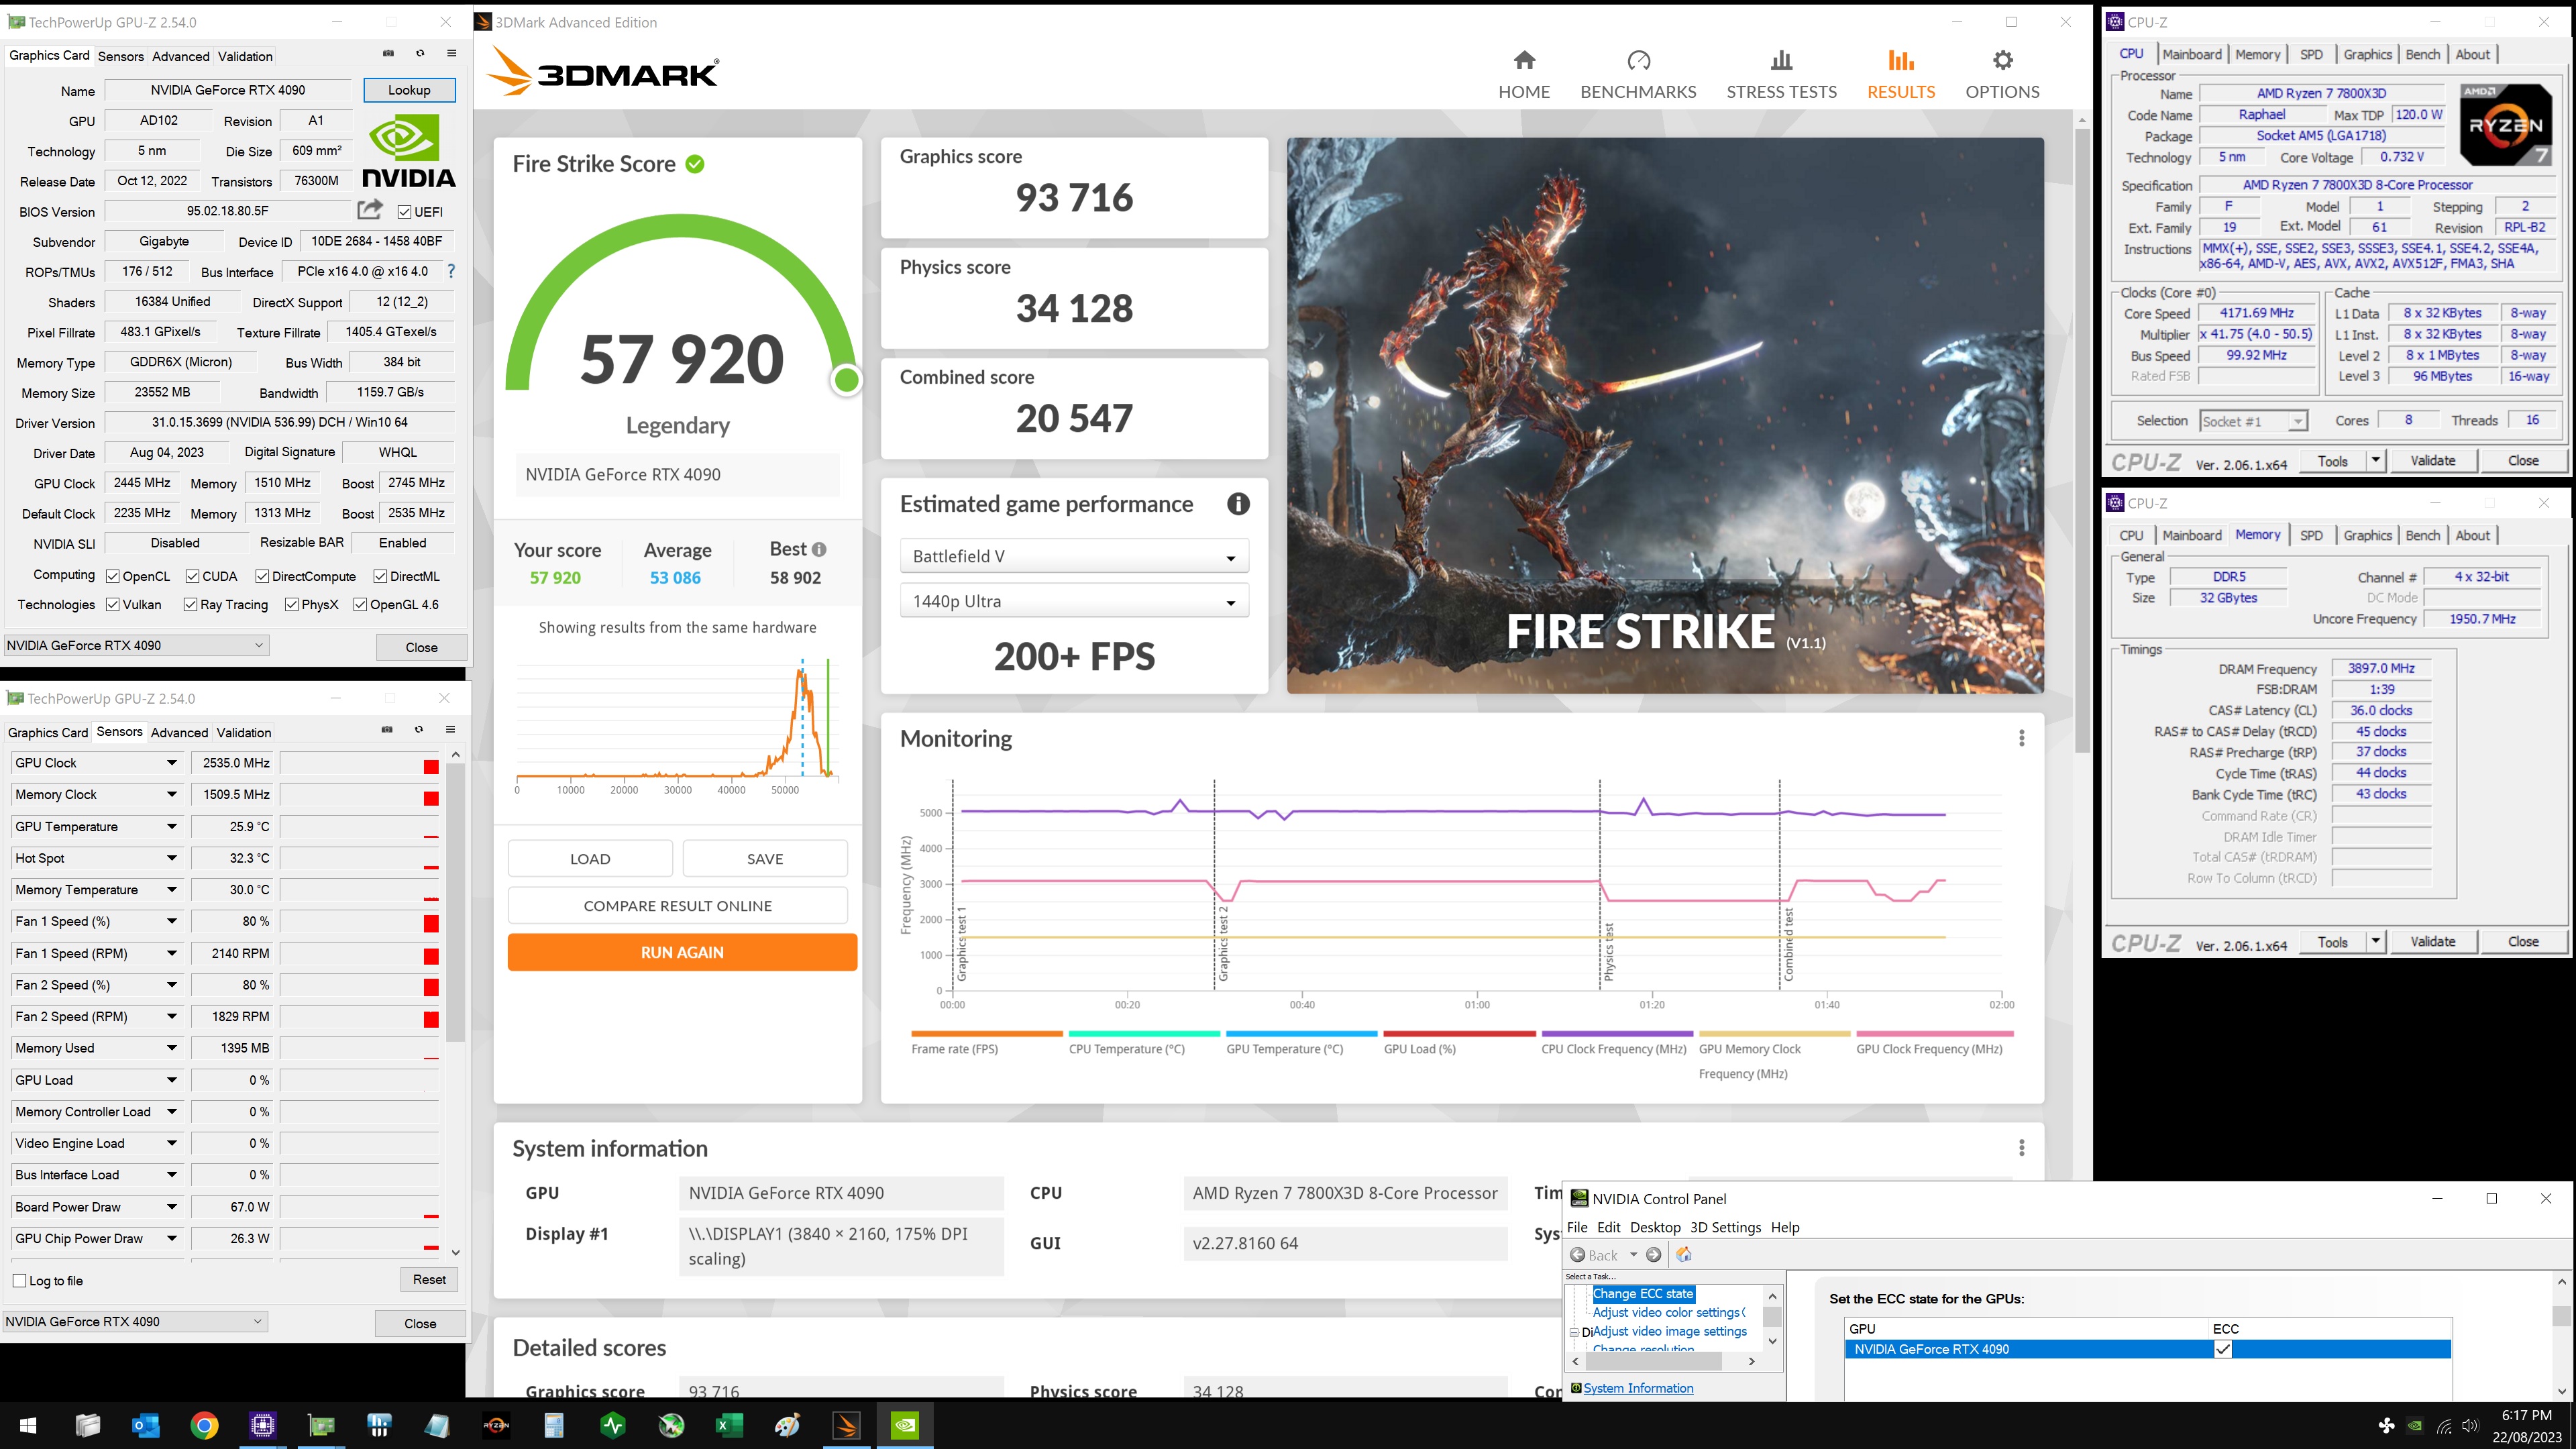Image resolution: width=2576 pixels, height=1449 pixels.
Task: Click BIOS version share/export icon in GPU-Z
Action: point(370,210)
